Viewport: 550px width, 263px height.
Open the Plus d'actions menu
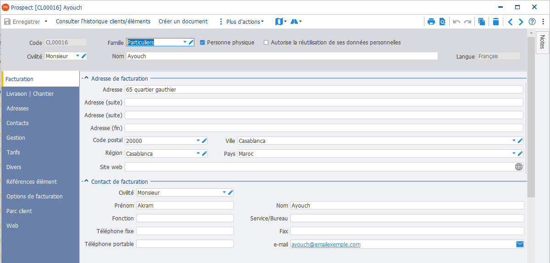[245, 22]
